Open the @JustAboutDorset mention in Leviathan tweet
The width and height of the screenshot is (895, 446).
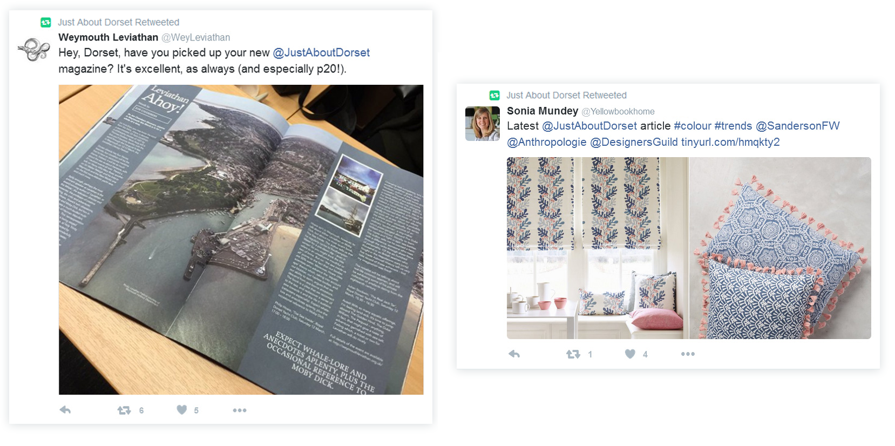pyautogui.click(x=321, y=53)
